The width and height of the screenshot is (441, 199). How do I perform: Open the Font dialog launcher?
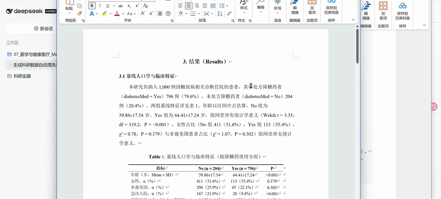[x=172, y=21]
